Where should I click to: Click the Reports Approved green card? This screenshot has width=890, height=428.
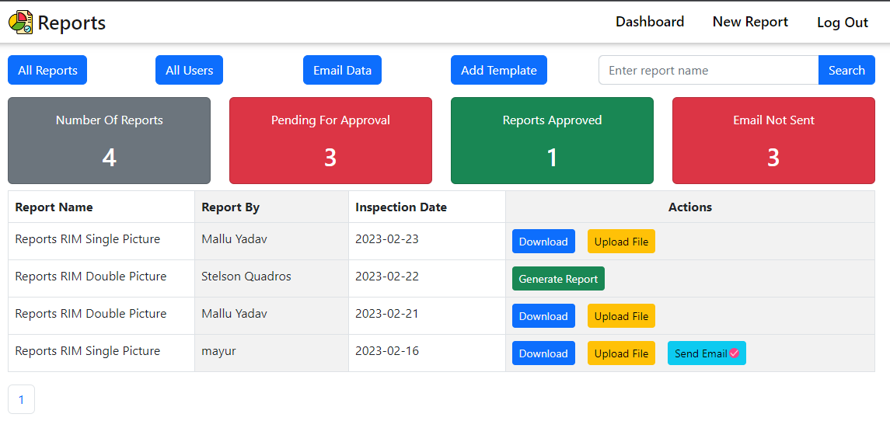pos(552,141)
